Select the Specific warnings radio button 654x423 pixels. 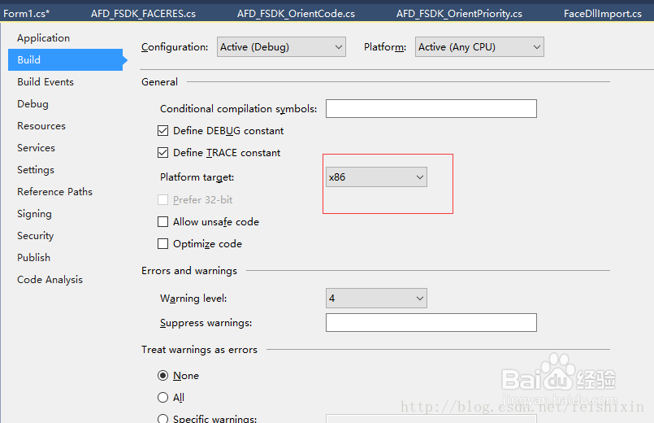(x=162, y=418)
